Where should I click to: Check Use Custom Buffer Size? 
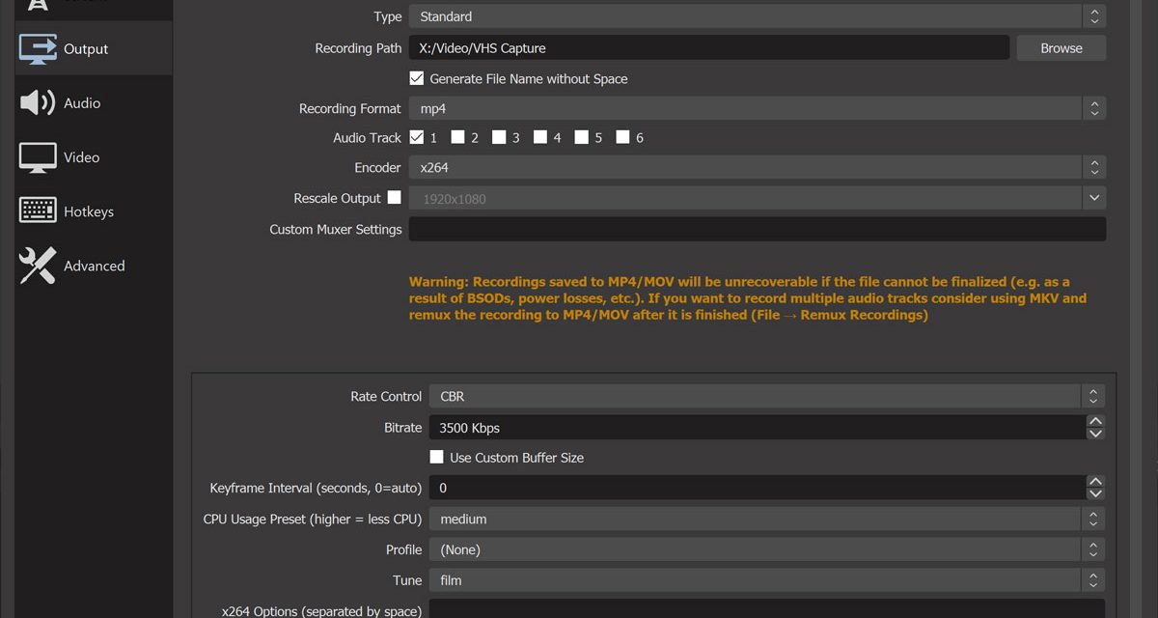437,457
